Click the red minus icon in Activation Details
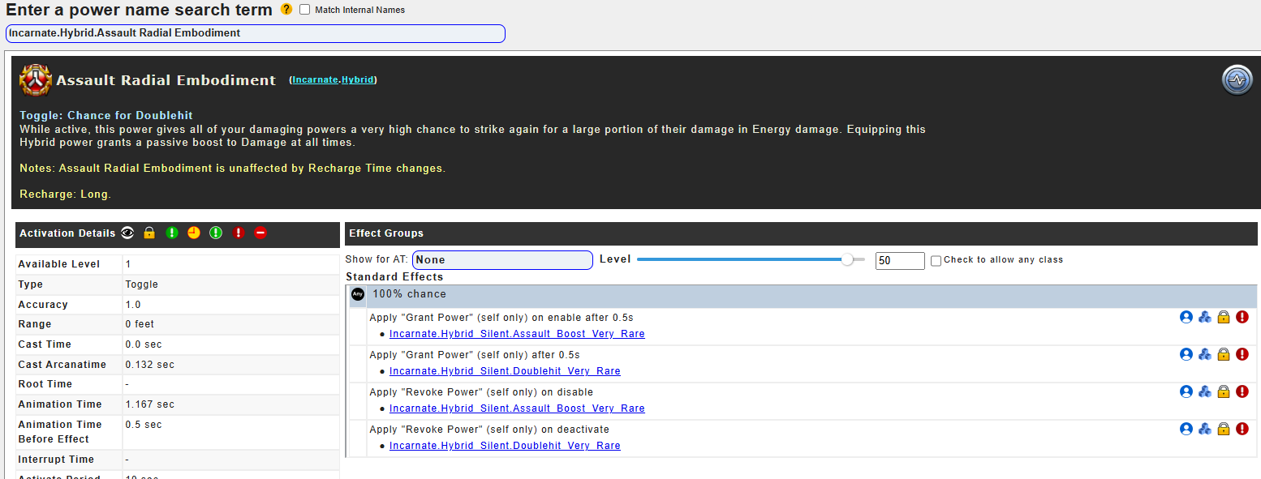This screenshot has height=479, width=1261. (x=260, y=233)
